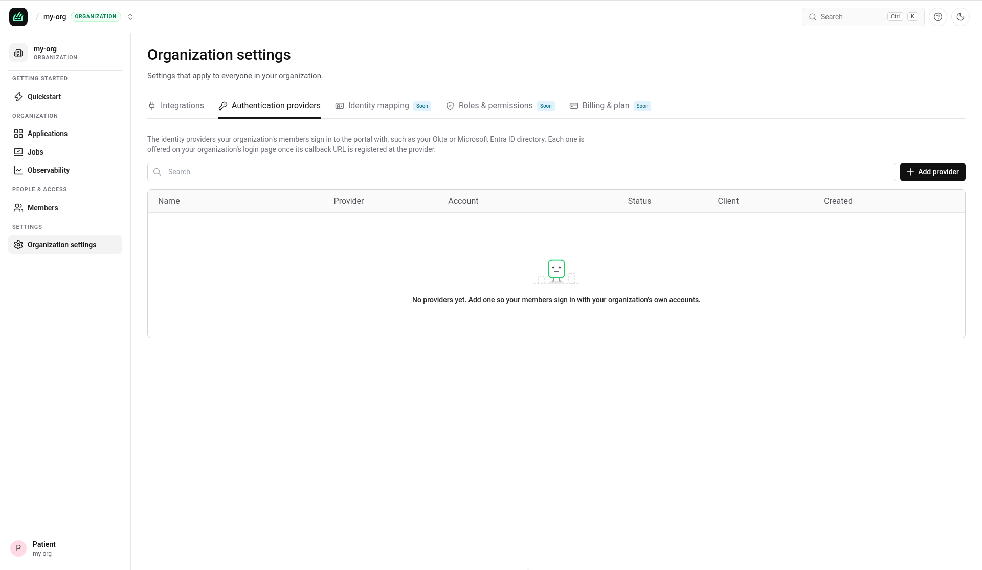Click the Applications grid icon in sidebar
Screen dimensions: 982x570
(18, 134)
